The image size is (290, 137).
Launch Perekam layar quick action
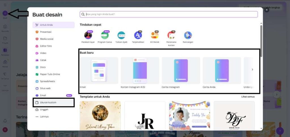click(x=88, y=35)
